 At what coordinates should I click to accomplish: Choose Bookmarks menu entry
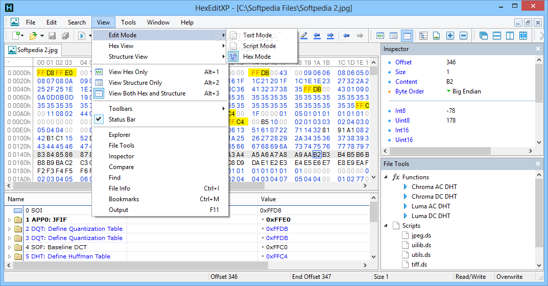pos(160,199)
